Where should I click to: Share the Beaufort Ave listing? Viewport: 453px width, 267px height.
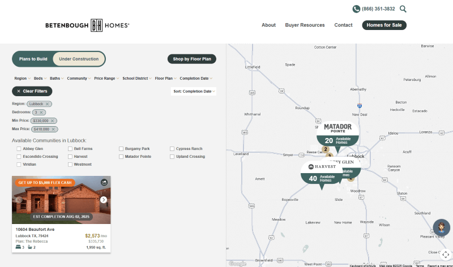click(104, 182)
